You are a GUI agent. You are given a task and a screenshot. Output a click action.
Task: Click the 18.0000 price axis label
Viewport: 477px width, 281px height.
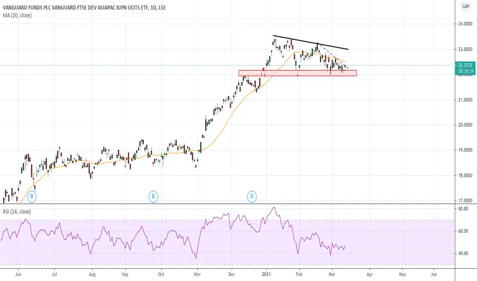(x=465, y=175)
